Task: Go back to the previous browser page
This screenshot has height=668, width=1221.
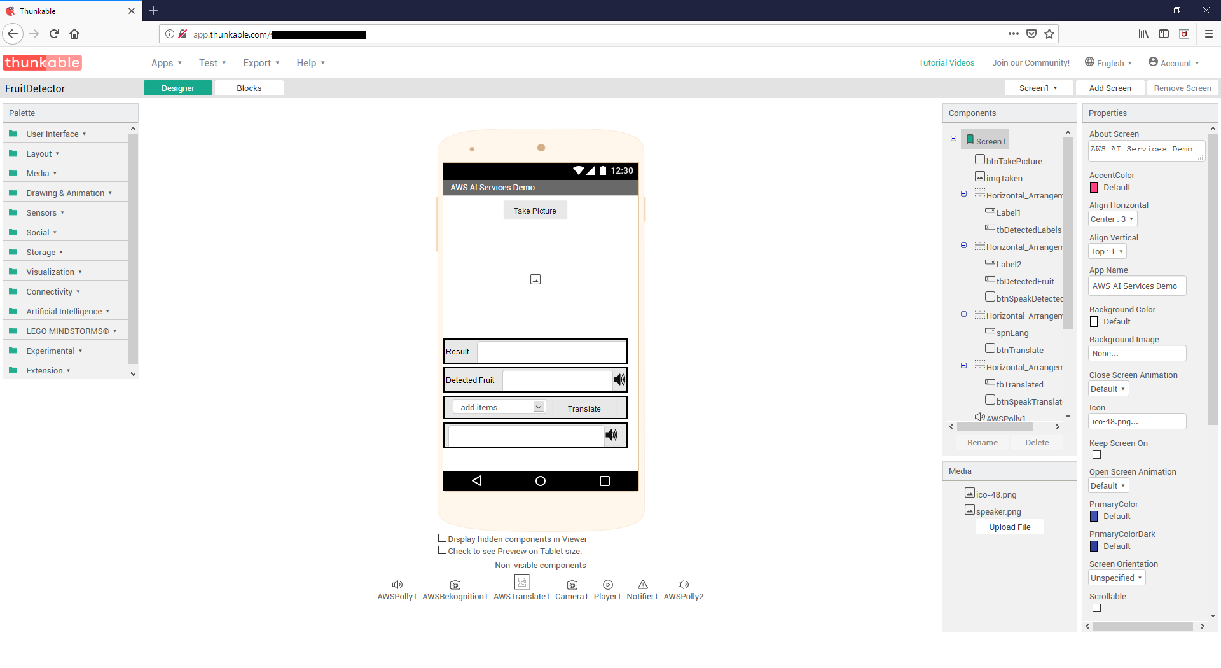Action: [13, 34]
